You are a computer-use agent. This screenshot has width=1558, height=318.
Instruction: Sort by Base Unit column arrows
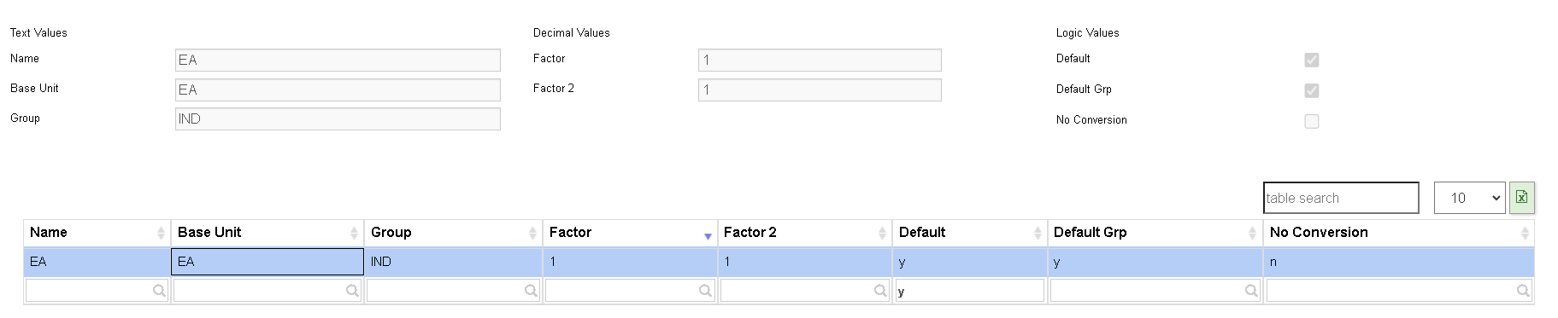point(354,233)
